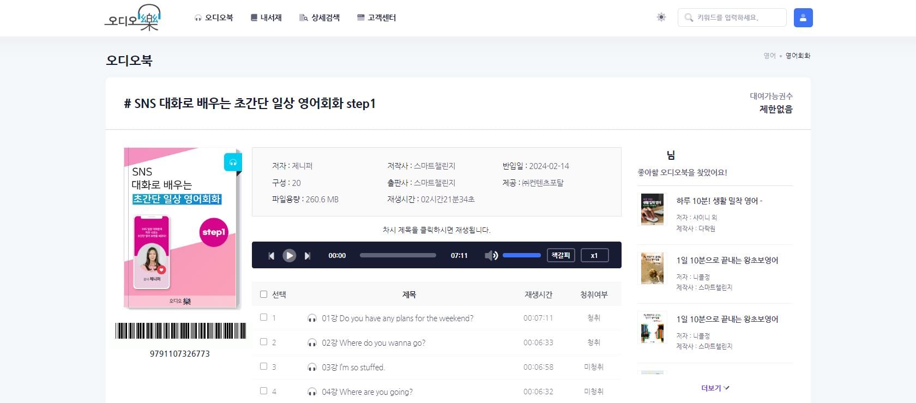Play 01강 Do you have any plans
916x403 pixels.
397,318
